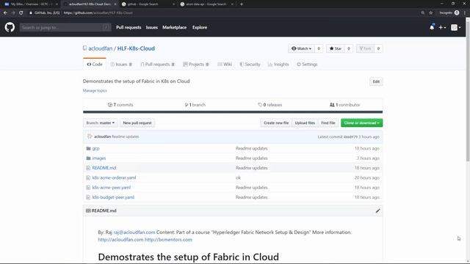Open the plus create-new dropdown
The height and width of the screenshot is (264, 470).
click(442, 27)
